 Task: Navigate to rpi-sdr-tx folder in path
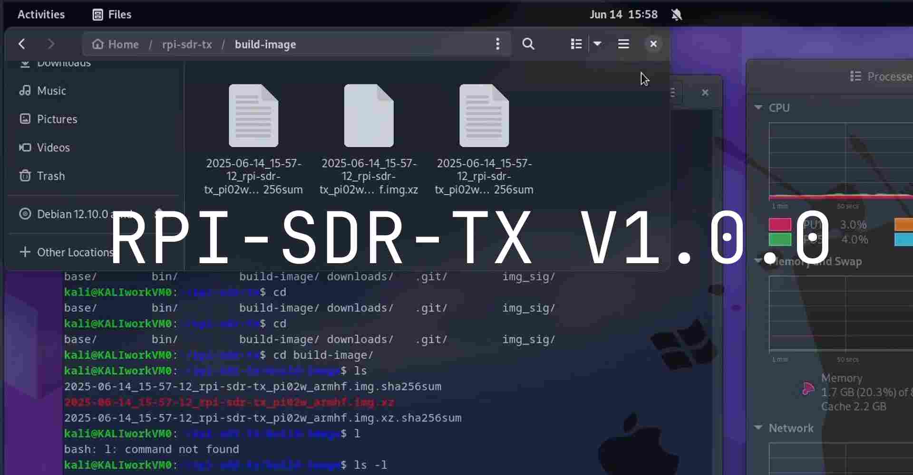tap(187, 44)
